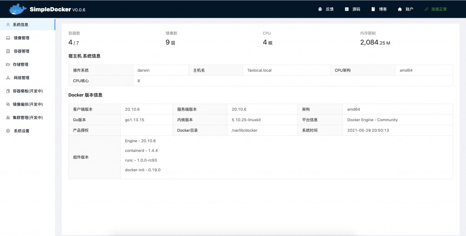Click the user icon next to 系统信息
The width and height of the screenshot is (466, 236).
pos(8,25)
